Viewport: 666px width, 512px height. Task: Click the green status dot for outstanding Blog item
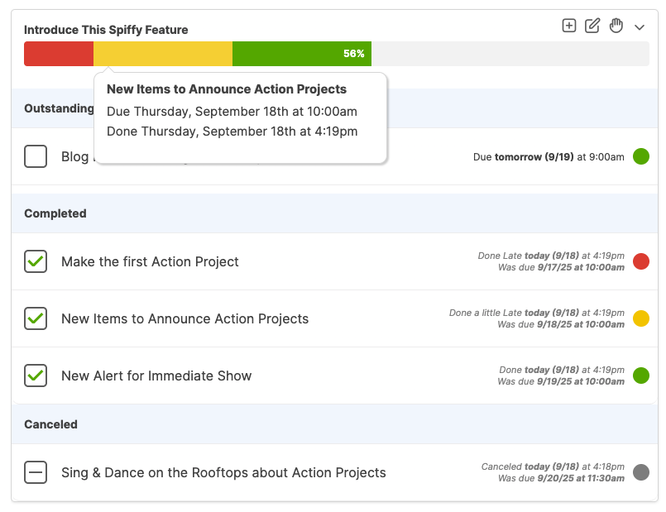[x=640, y=156]
